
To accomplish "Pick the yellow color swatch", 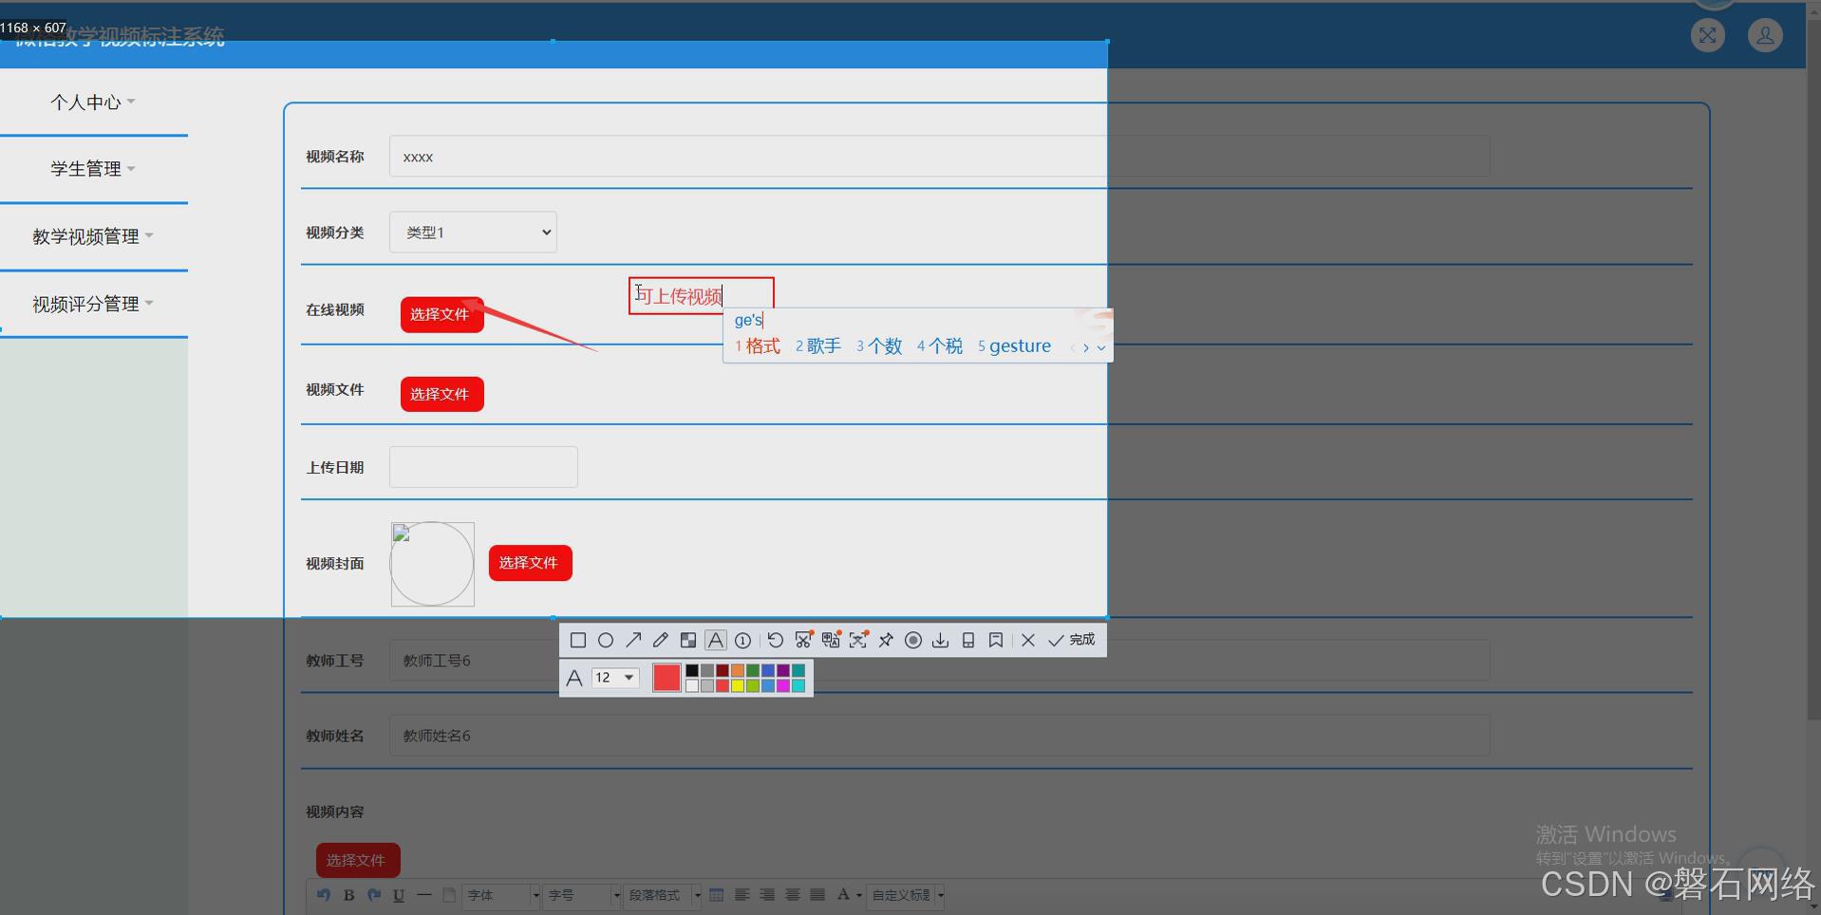I will coord(737,684).
